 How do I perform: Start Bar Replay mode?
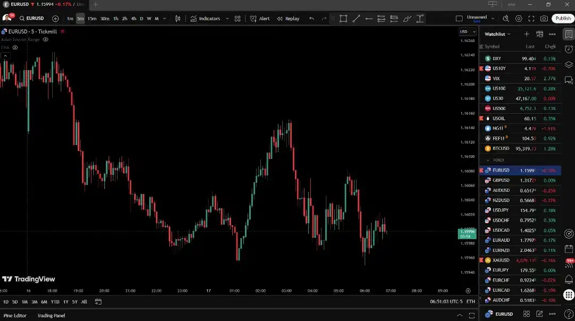[287, 19]
